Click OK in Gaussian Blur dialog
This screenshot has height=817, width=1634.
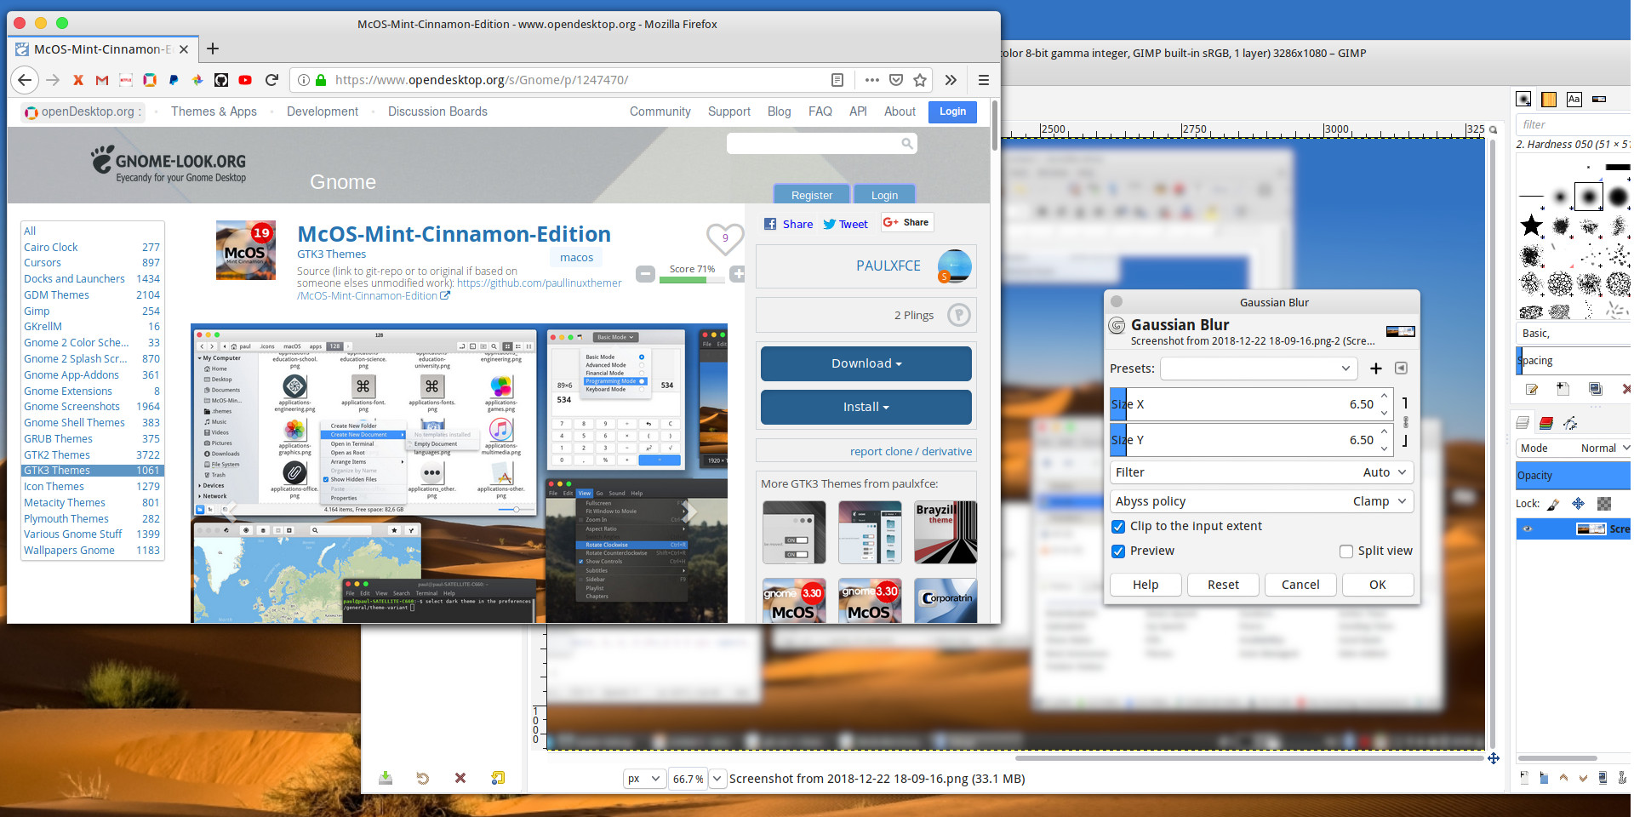click(x=1378, y=585)
